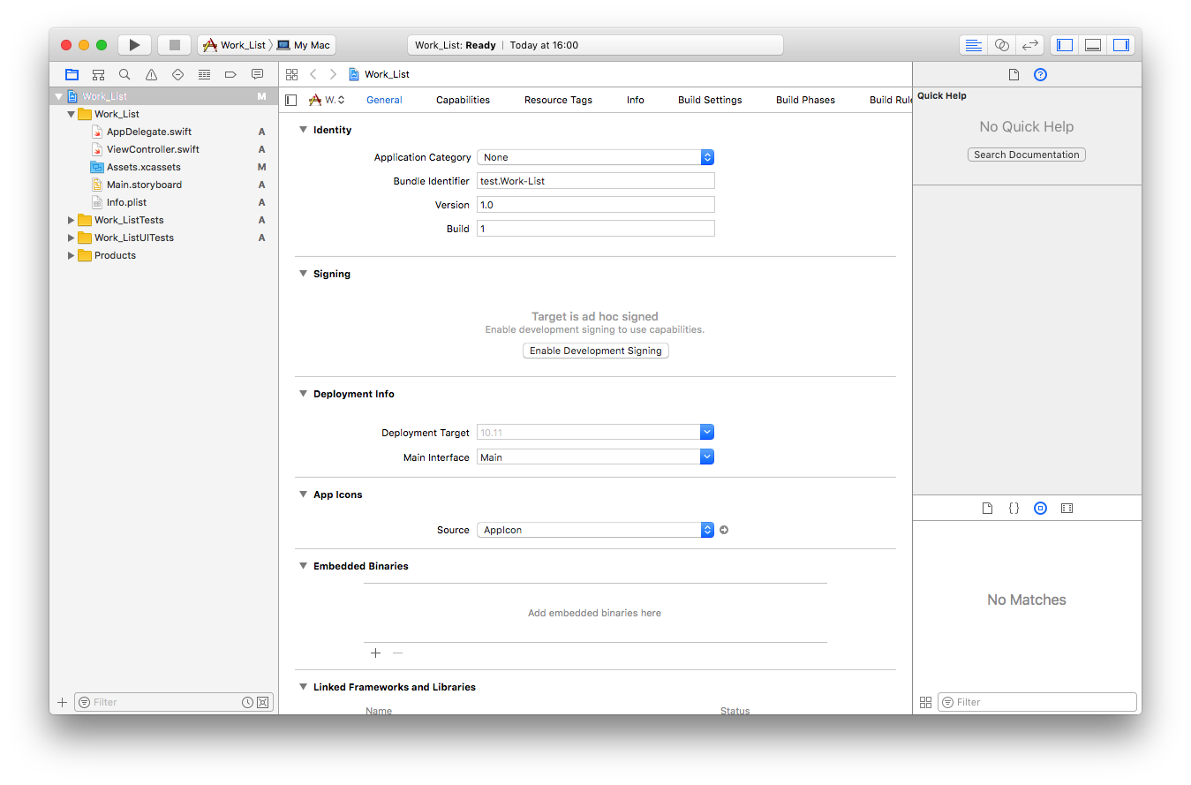Image resolution: width=1191 pixels, height=785 pixels.
Task: Open the Capabilities tab
Action: 463,100
